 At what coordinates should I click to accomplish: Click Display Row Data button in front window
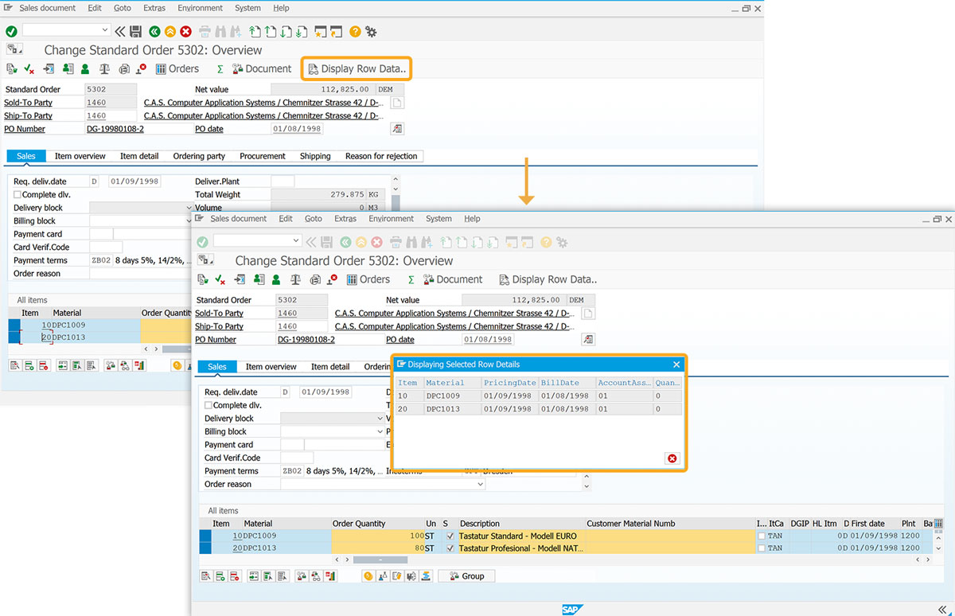coord(548,279)
